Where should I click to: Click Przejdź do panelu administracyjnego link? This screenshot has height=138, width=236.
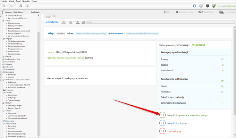[187, 115]
